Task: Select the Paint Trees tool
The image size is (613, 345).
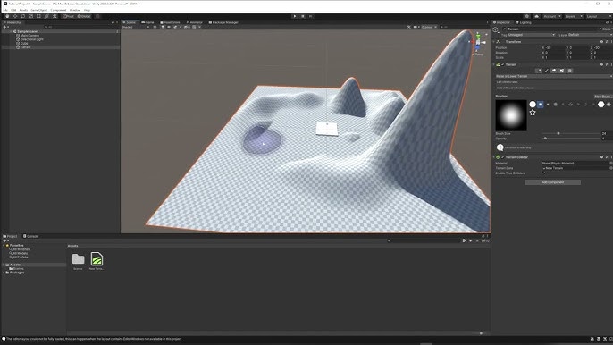Action: coord(554,71)
